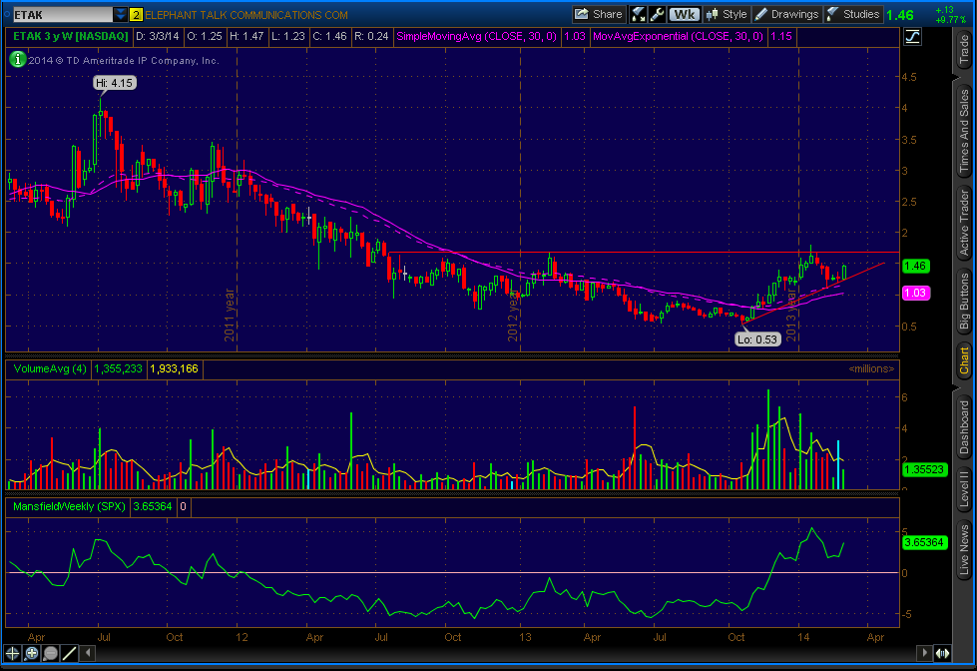Image resolution: width=977 pixels, height=671 pixels.
Task: Open the Big Buttons side tab
Action: pos(965,302)
